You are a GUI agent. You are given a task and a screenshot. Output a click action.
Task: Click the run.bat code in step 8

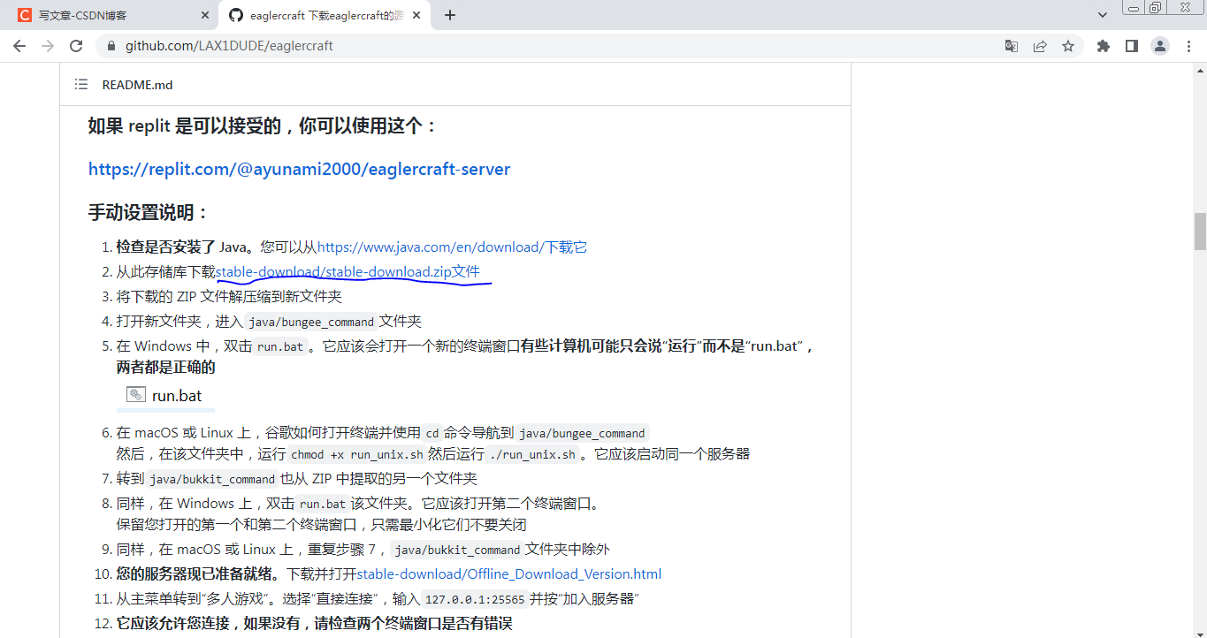click(x=323, y=504)
